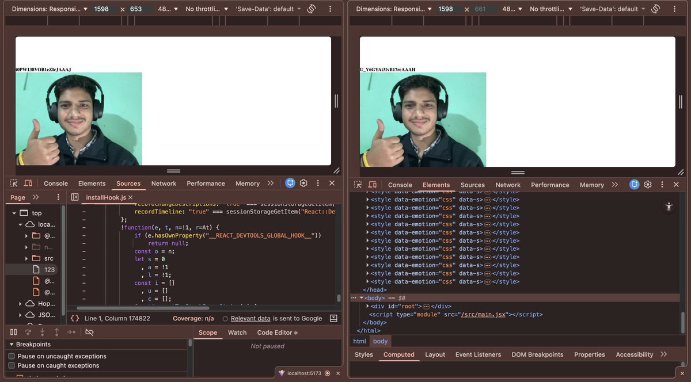
Task: Click the right viewport corner resize handle
Action: 681,172
